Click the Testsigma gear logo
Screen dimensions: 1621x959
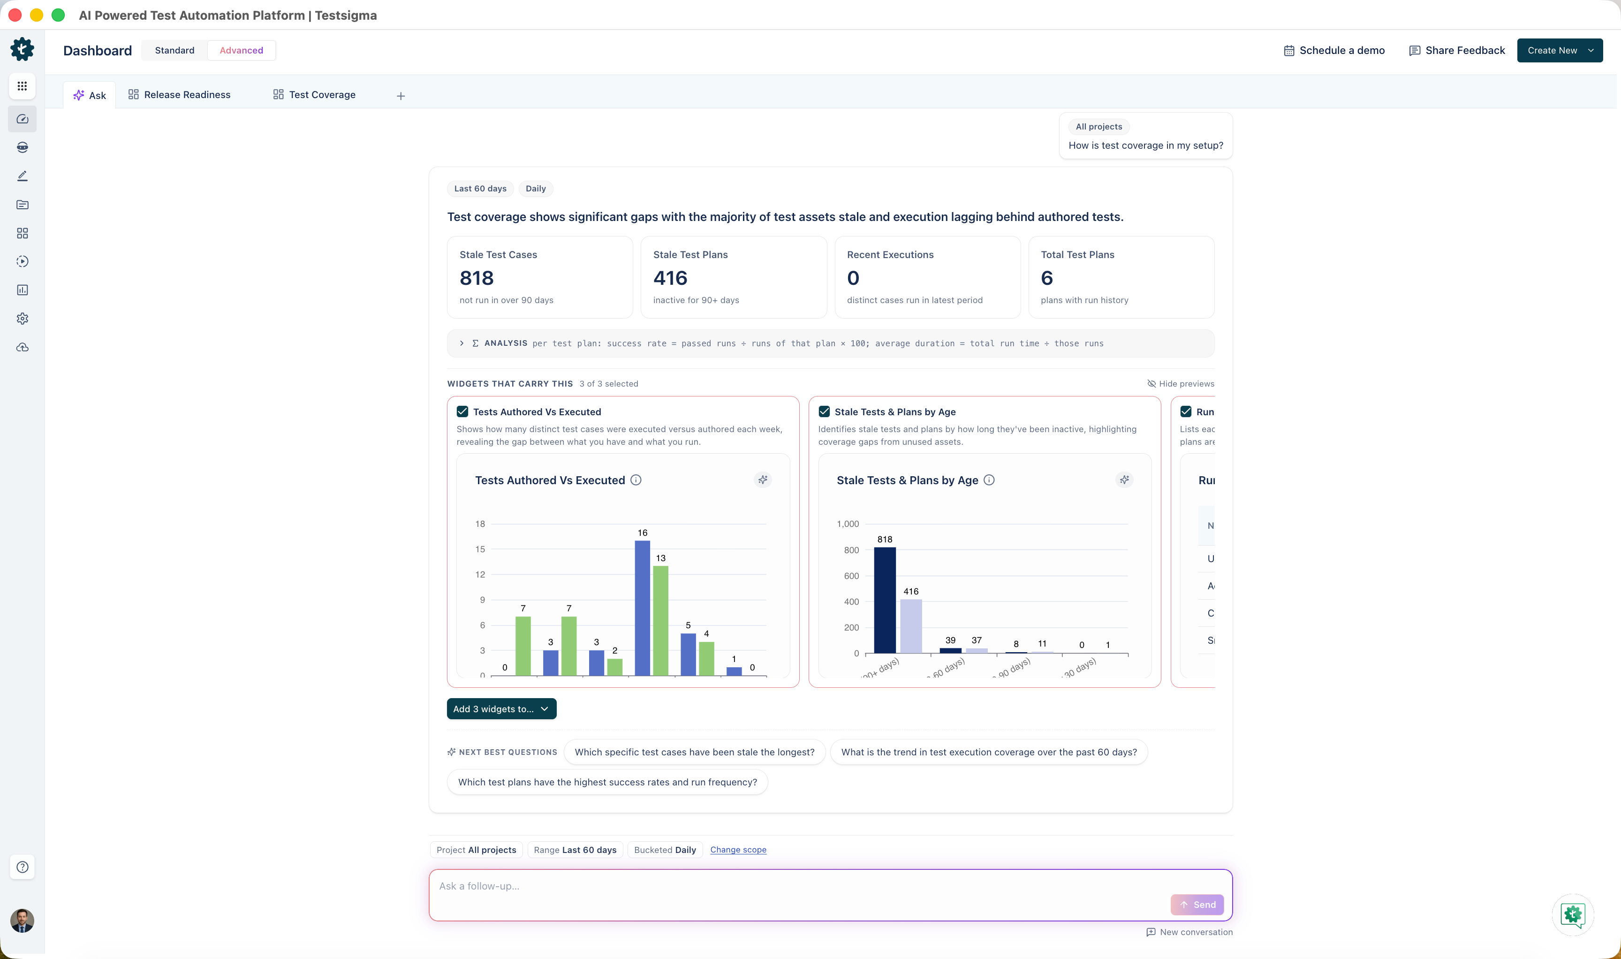pyautogui.click(x=22, y=50)
